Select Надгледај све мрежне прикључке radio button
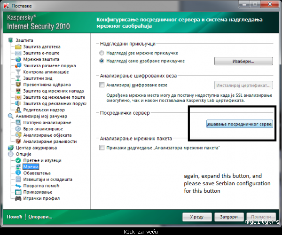This screenshot has height=235, width=282. [x=102, y=53]
